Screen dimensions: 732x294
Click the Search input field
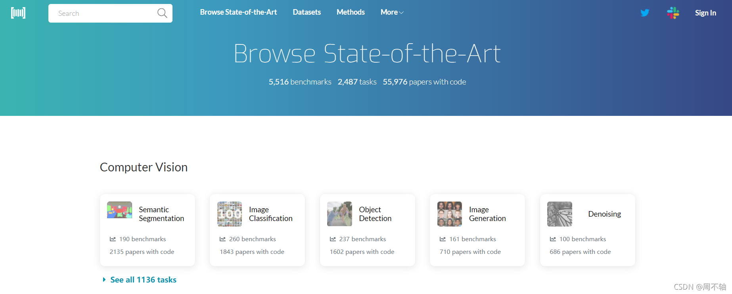[110, 13]
